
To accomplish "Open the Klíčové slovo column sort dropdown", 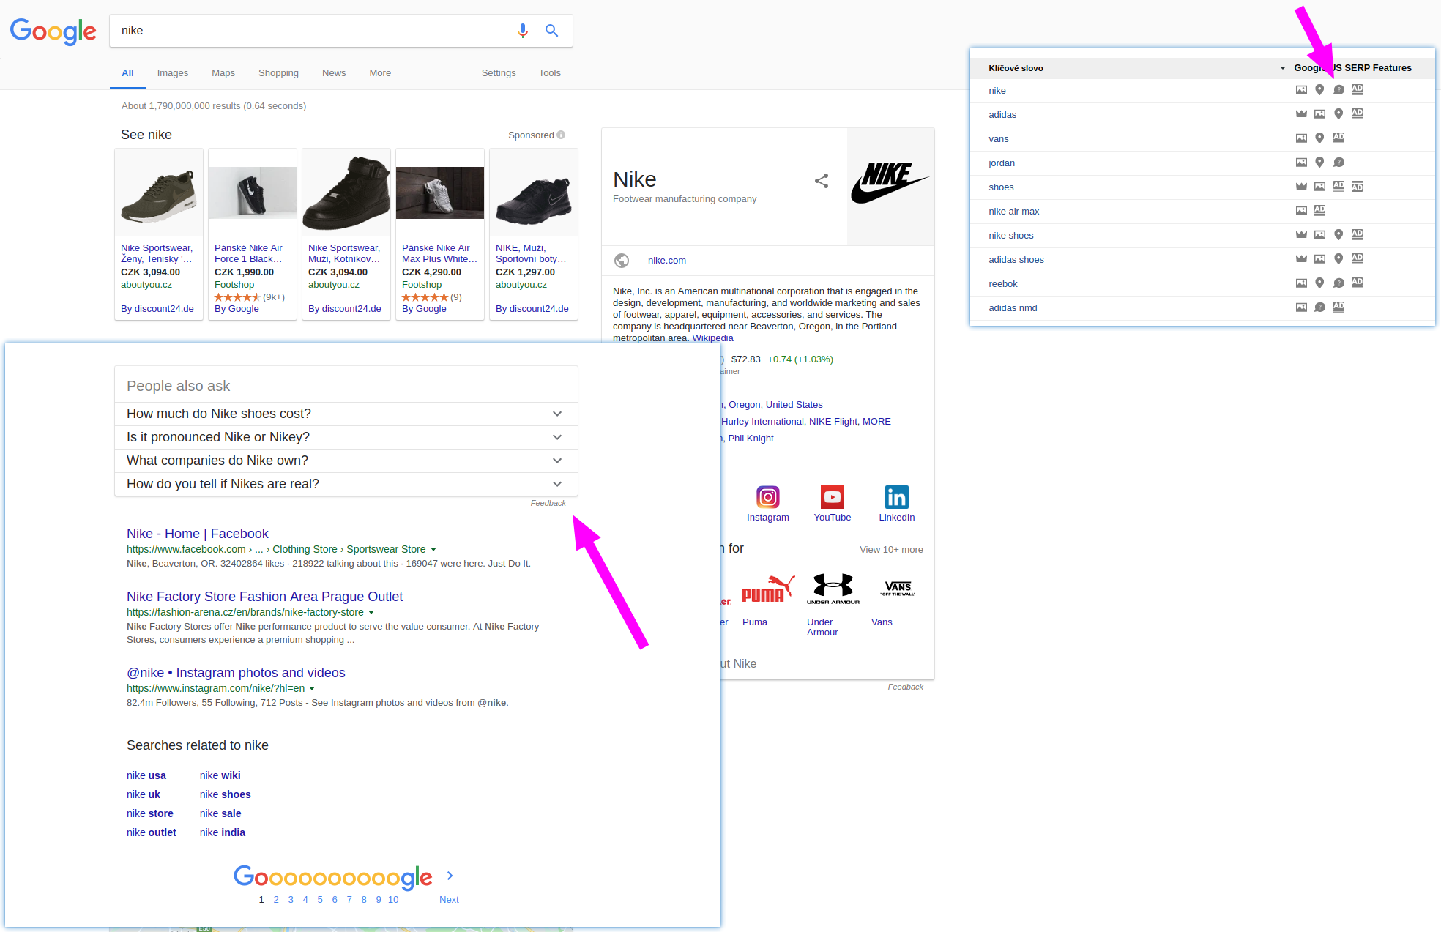I will click(1282, 68).
